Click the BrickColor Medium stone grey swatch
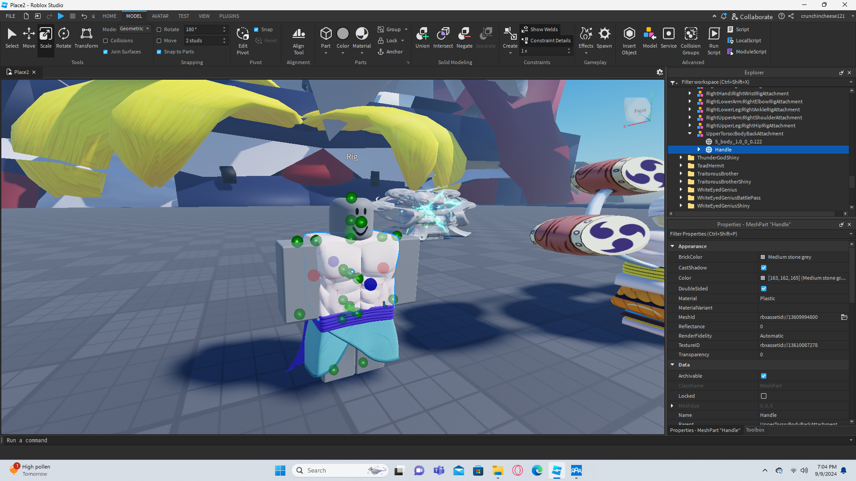This screenshot has width=856, height=481. [x=763, y=257]
